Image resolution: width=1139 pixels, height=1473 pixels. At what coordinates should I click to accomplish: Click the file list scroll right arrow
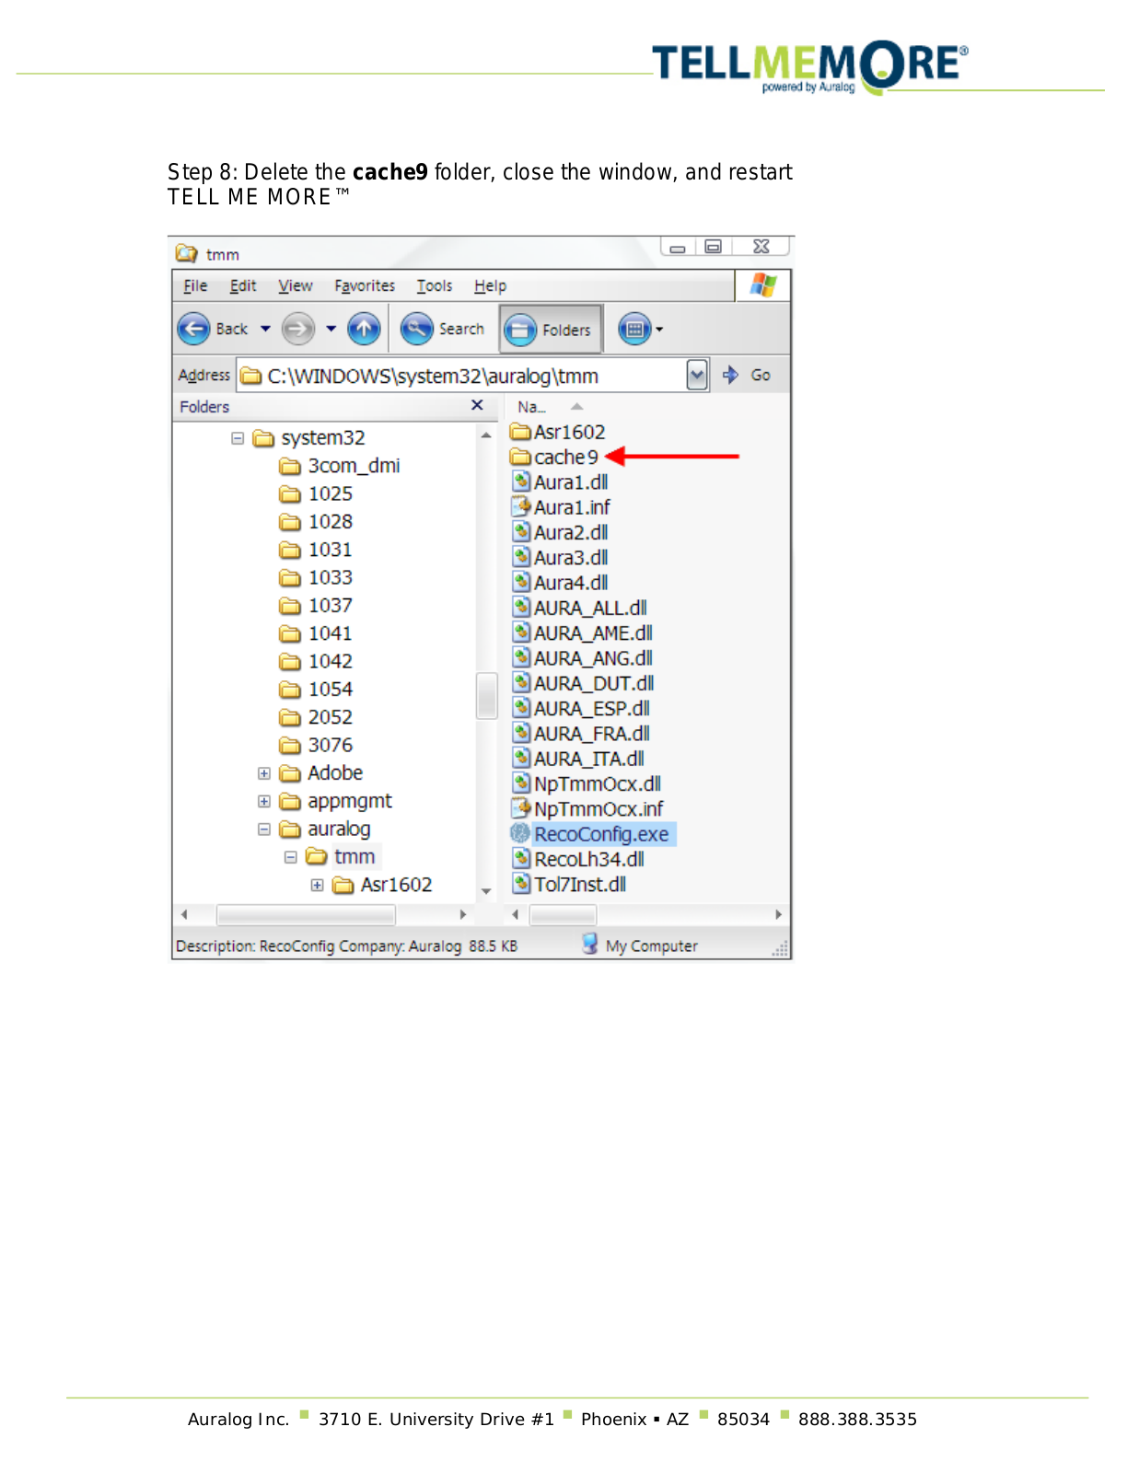point(779,915)
